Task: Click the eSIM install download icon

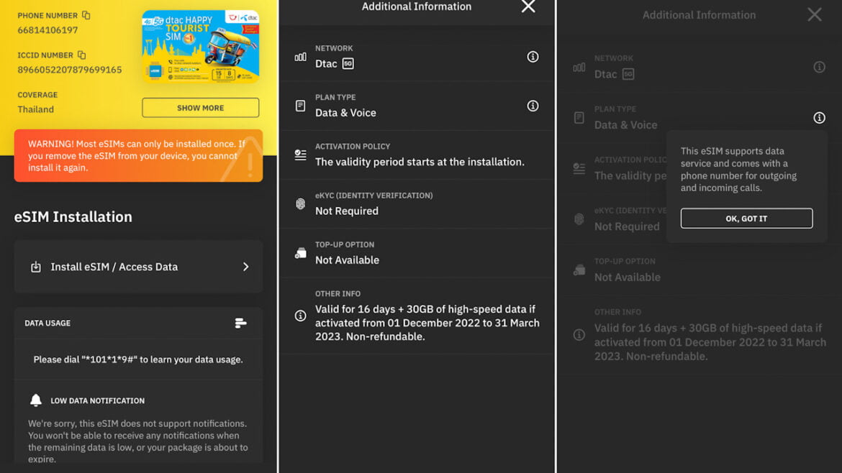Action: click(36, 267)
